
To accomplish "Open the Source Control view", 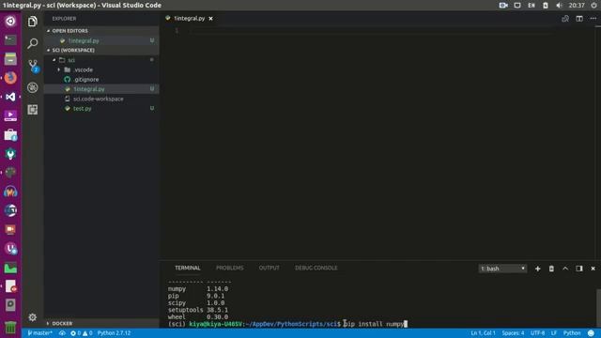I will (x=33, y=66).
